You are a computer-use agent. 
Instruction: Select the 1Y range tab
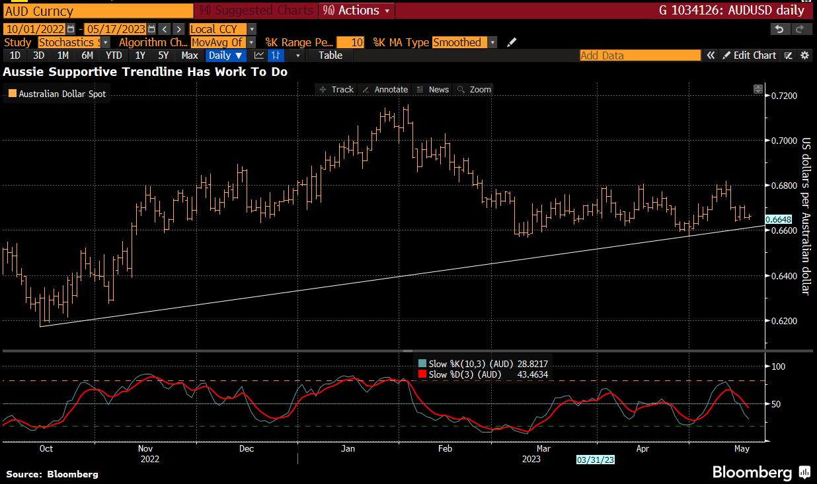click(x=139, y=55)
